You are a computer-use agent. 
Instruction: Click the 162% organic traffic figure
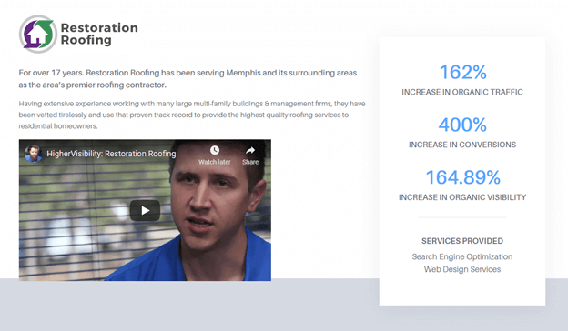462,72
